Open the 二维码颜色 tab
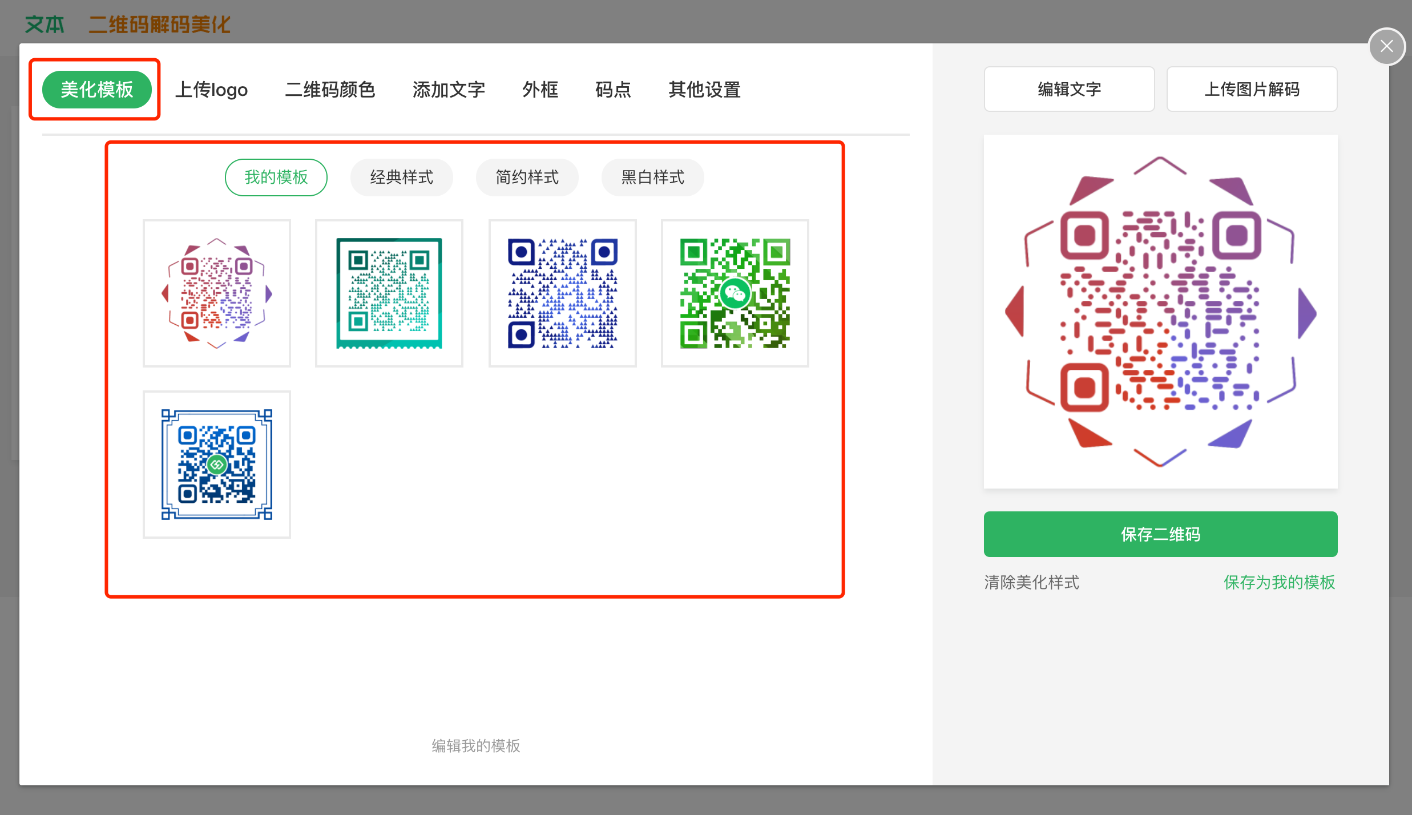This screenshot has width=1412, height=815. 330,90
